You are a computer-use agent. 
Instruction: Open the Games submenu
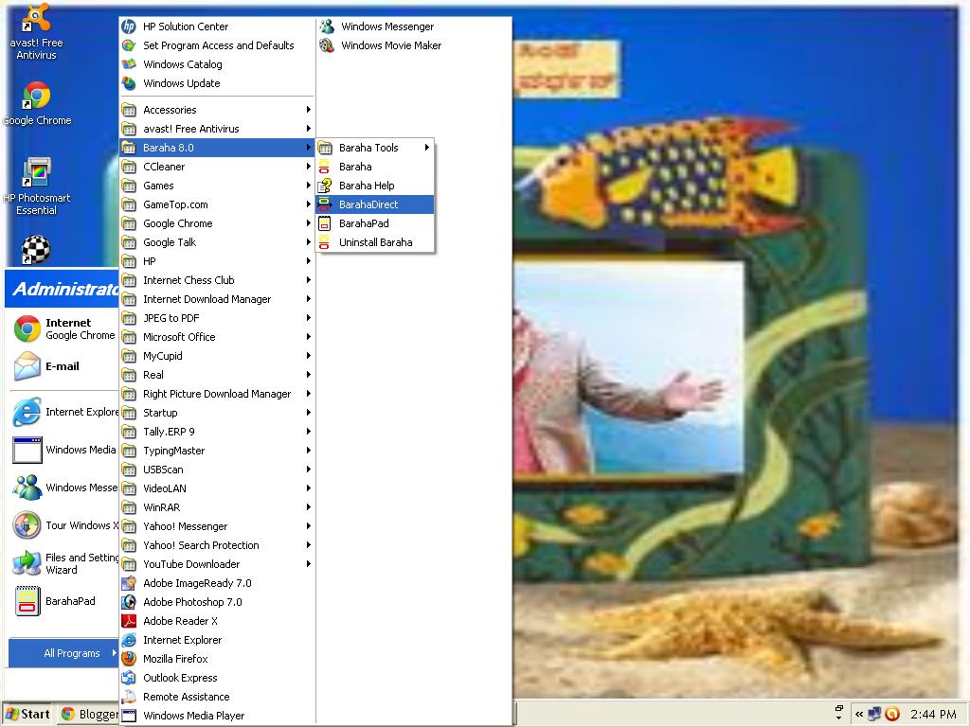[156, 186]
